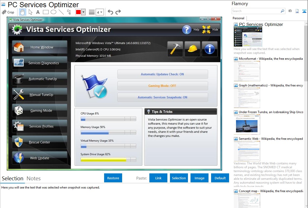
Task: Paste as Image
Action: pyautogui.click(x=199, y=178)
